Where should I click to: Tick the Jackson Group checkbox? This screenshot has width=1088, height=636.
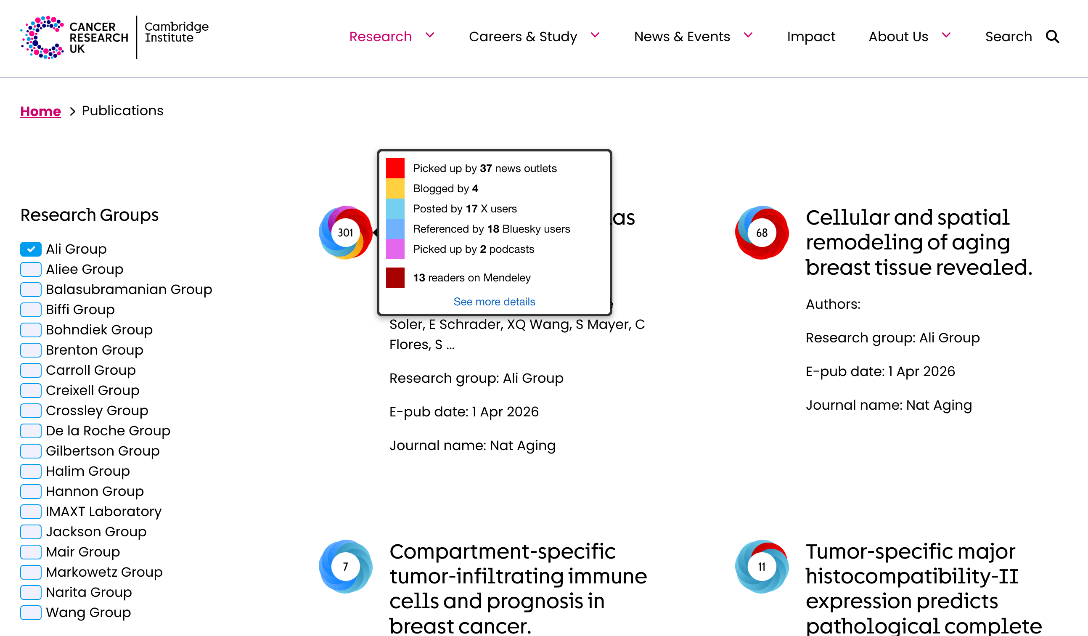(x=31, y=532)
